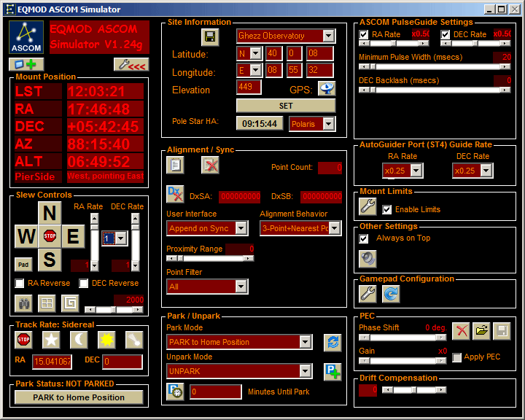
Task: Stop tracking with Track Rate STOP icon
Action: (23, 340)
